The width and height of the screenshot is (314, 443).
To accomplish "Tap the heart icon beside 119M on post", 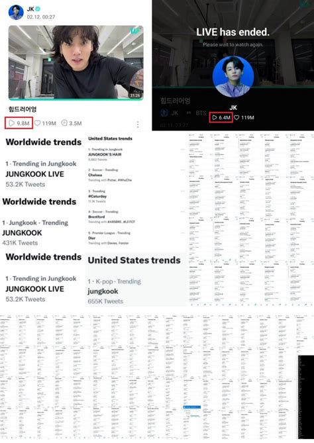I will pyautogui.click(x=37, y=123).
